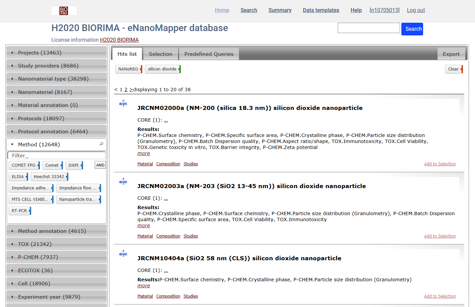Clear all active filters with Clear
The image size is (475, 307).
pyautogui.click(x=454, y=69)
